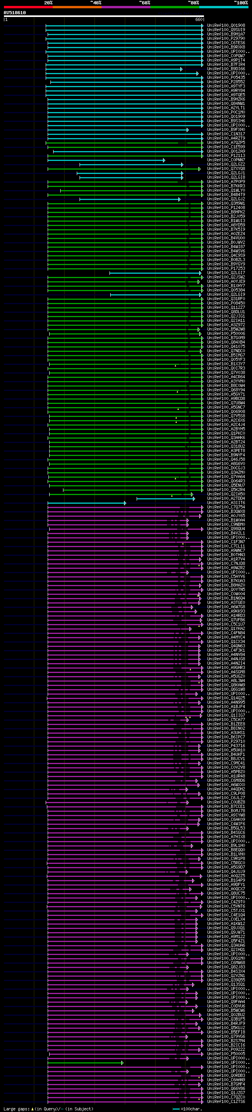The width and height of the screenshot is (252, 1112).
Task: Select hit label UniRef100_C1ZTS6
Action: click(x=226, y=1102)
